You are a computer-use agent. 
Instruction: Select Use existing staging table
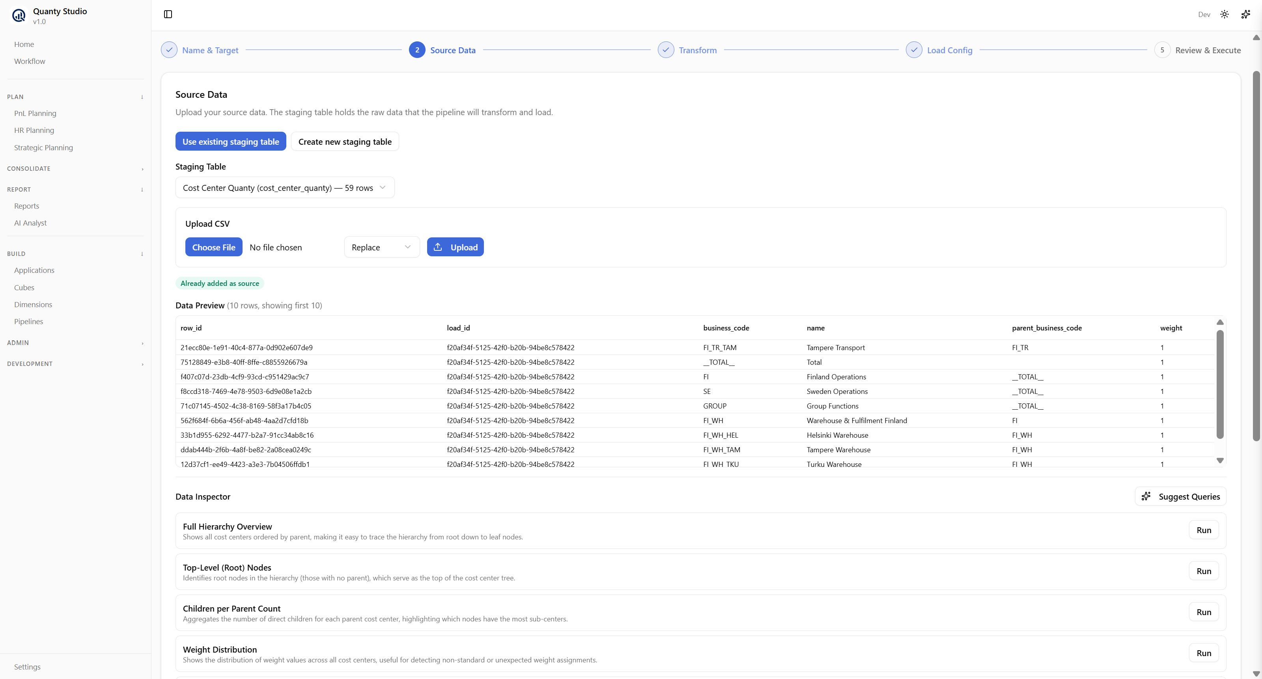click(231, 142)
